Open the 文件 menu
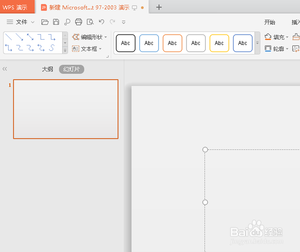Image resolution: width=300 pixels, height=252 pixels. [x=22, y=22]
